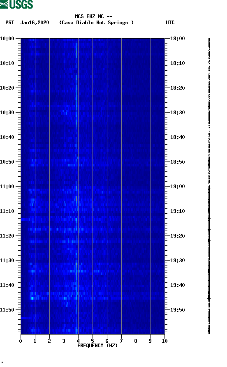Click the '10:10' PST time label
The width and height of the screenshot is (227, 367).
point(7,63)
